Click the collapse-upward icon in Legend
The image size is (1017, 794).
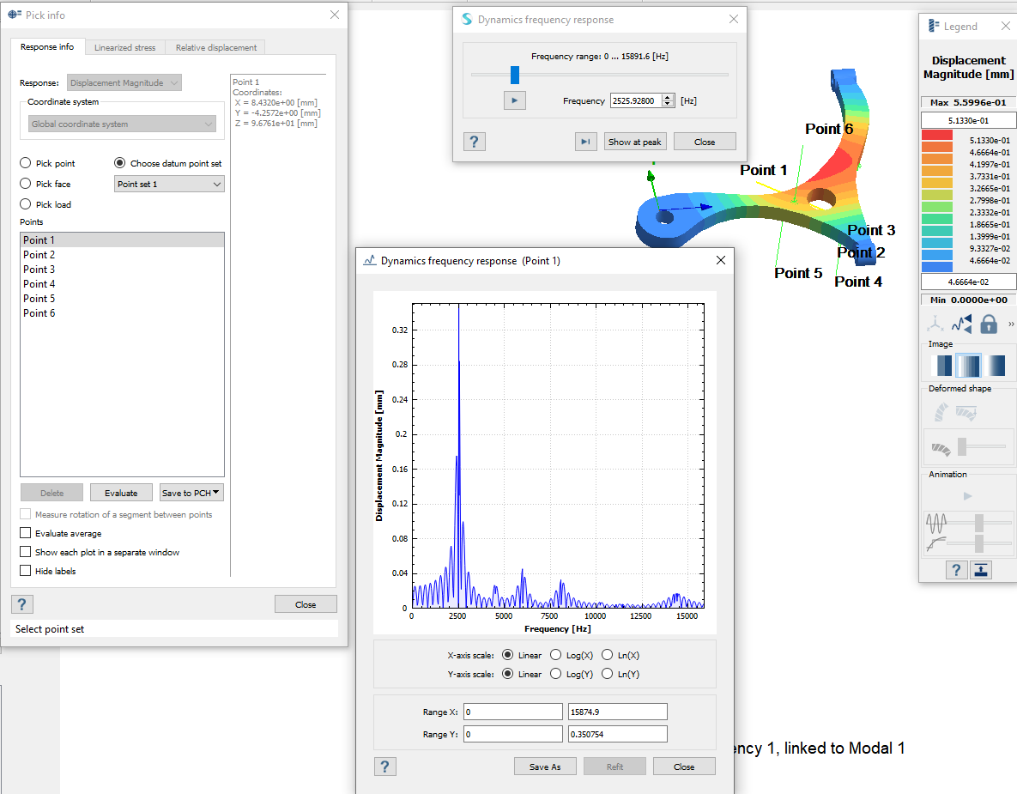[981, 570]
